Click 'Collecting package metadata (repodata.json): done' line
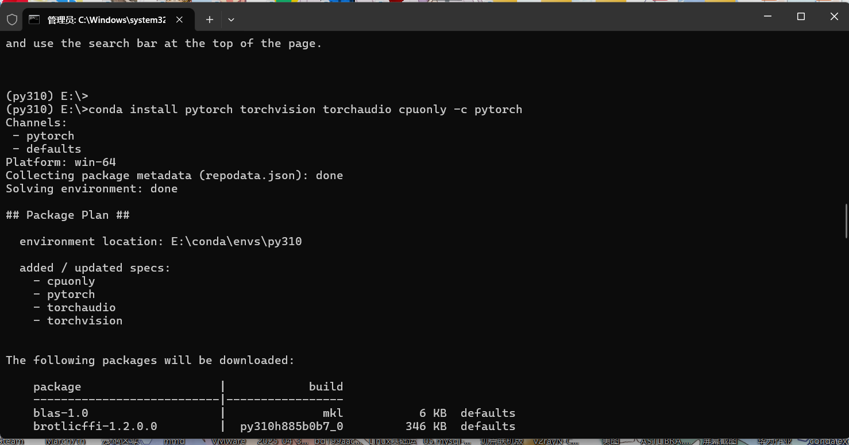This screenshot has height=445, width=849. pos(175,175)
